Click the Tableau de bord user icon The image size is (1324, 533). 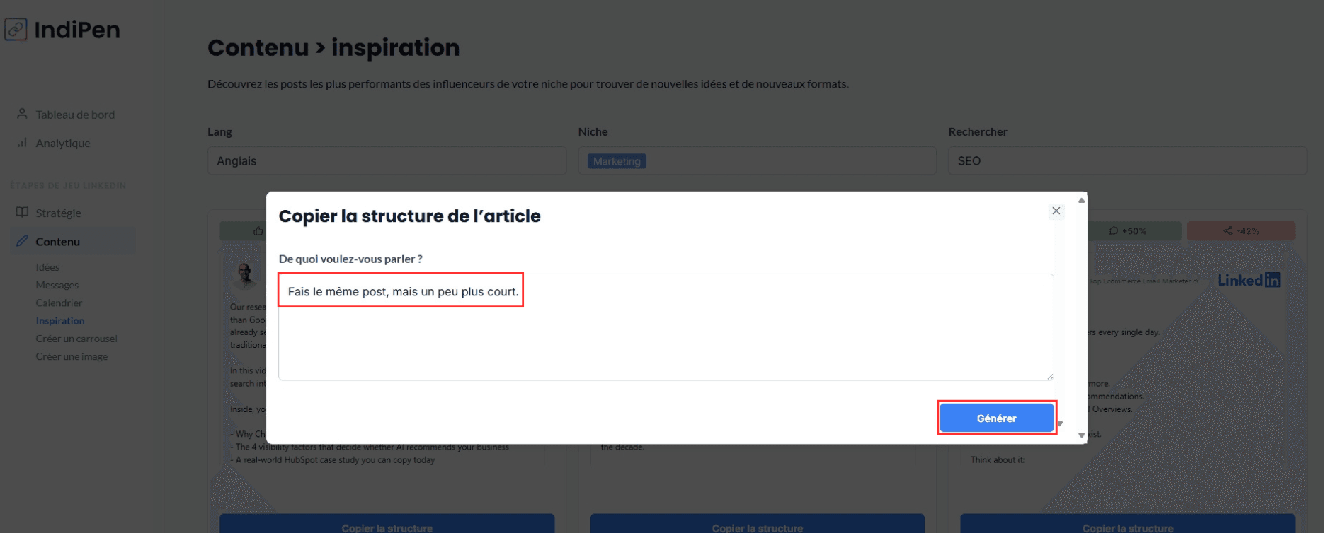[22, 114]
